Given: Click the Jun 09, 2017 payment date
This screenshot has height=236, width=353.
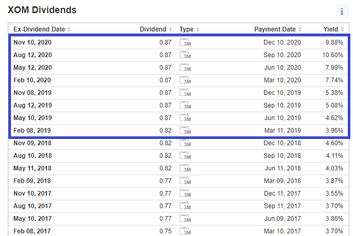Looking at the screenshot, I should (283, 219).
